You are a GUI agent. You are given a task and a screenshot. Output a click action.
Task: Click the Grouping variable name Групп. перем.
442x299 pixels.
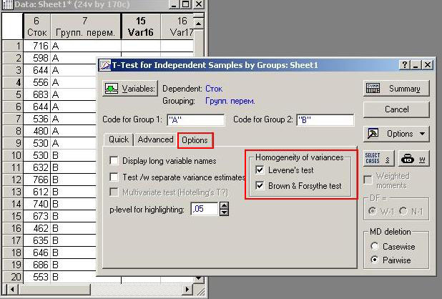(230, 101)
